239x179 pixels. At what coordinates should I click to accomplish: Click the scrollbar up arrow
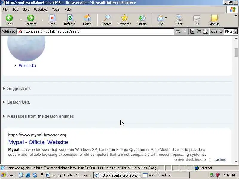(x=236, y=38)
